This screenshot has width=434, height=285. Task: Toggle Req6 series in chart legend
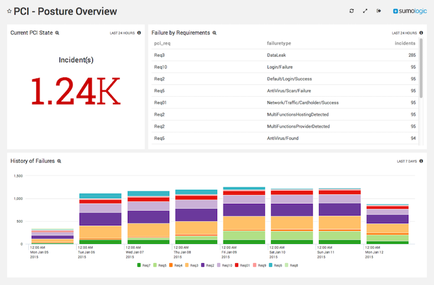click(x=275, y=266)
